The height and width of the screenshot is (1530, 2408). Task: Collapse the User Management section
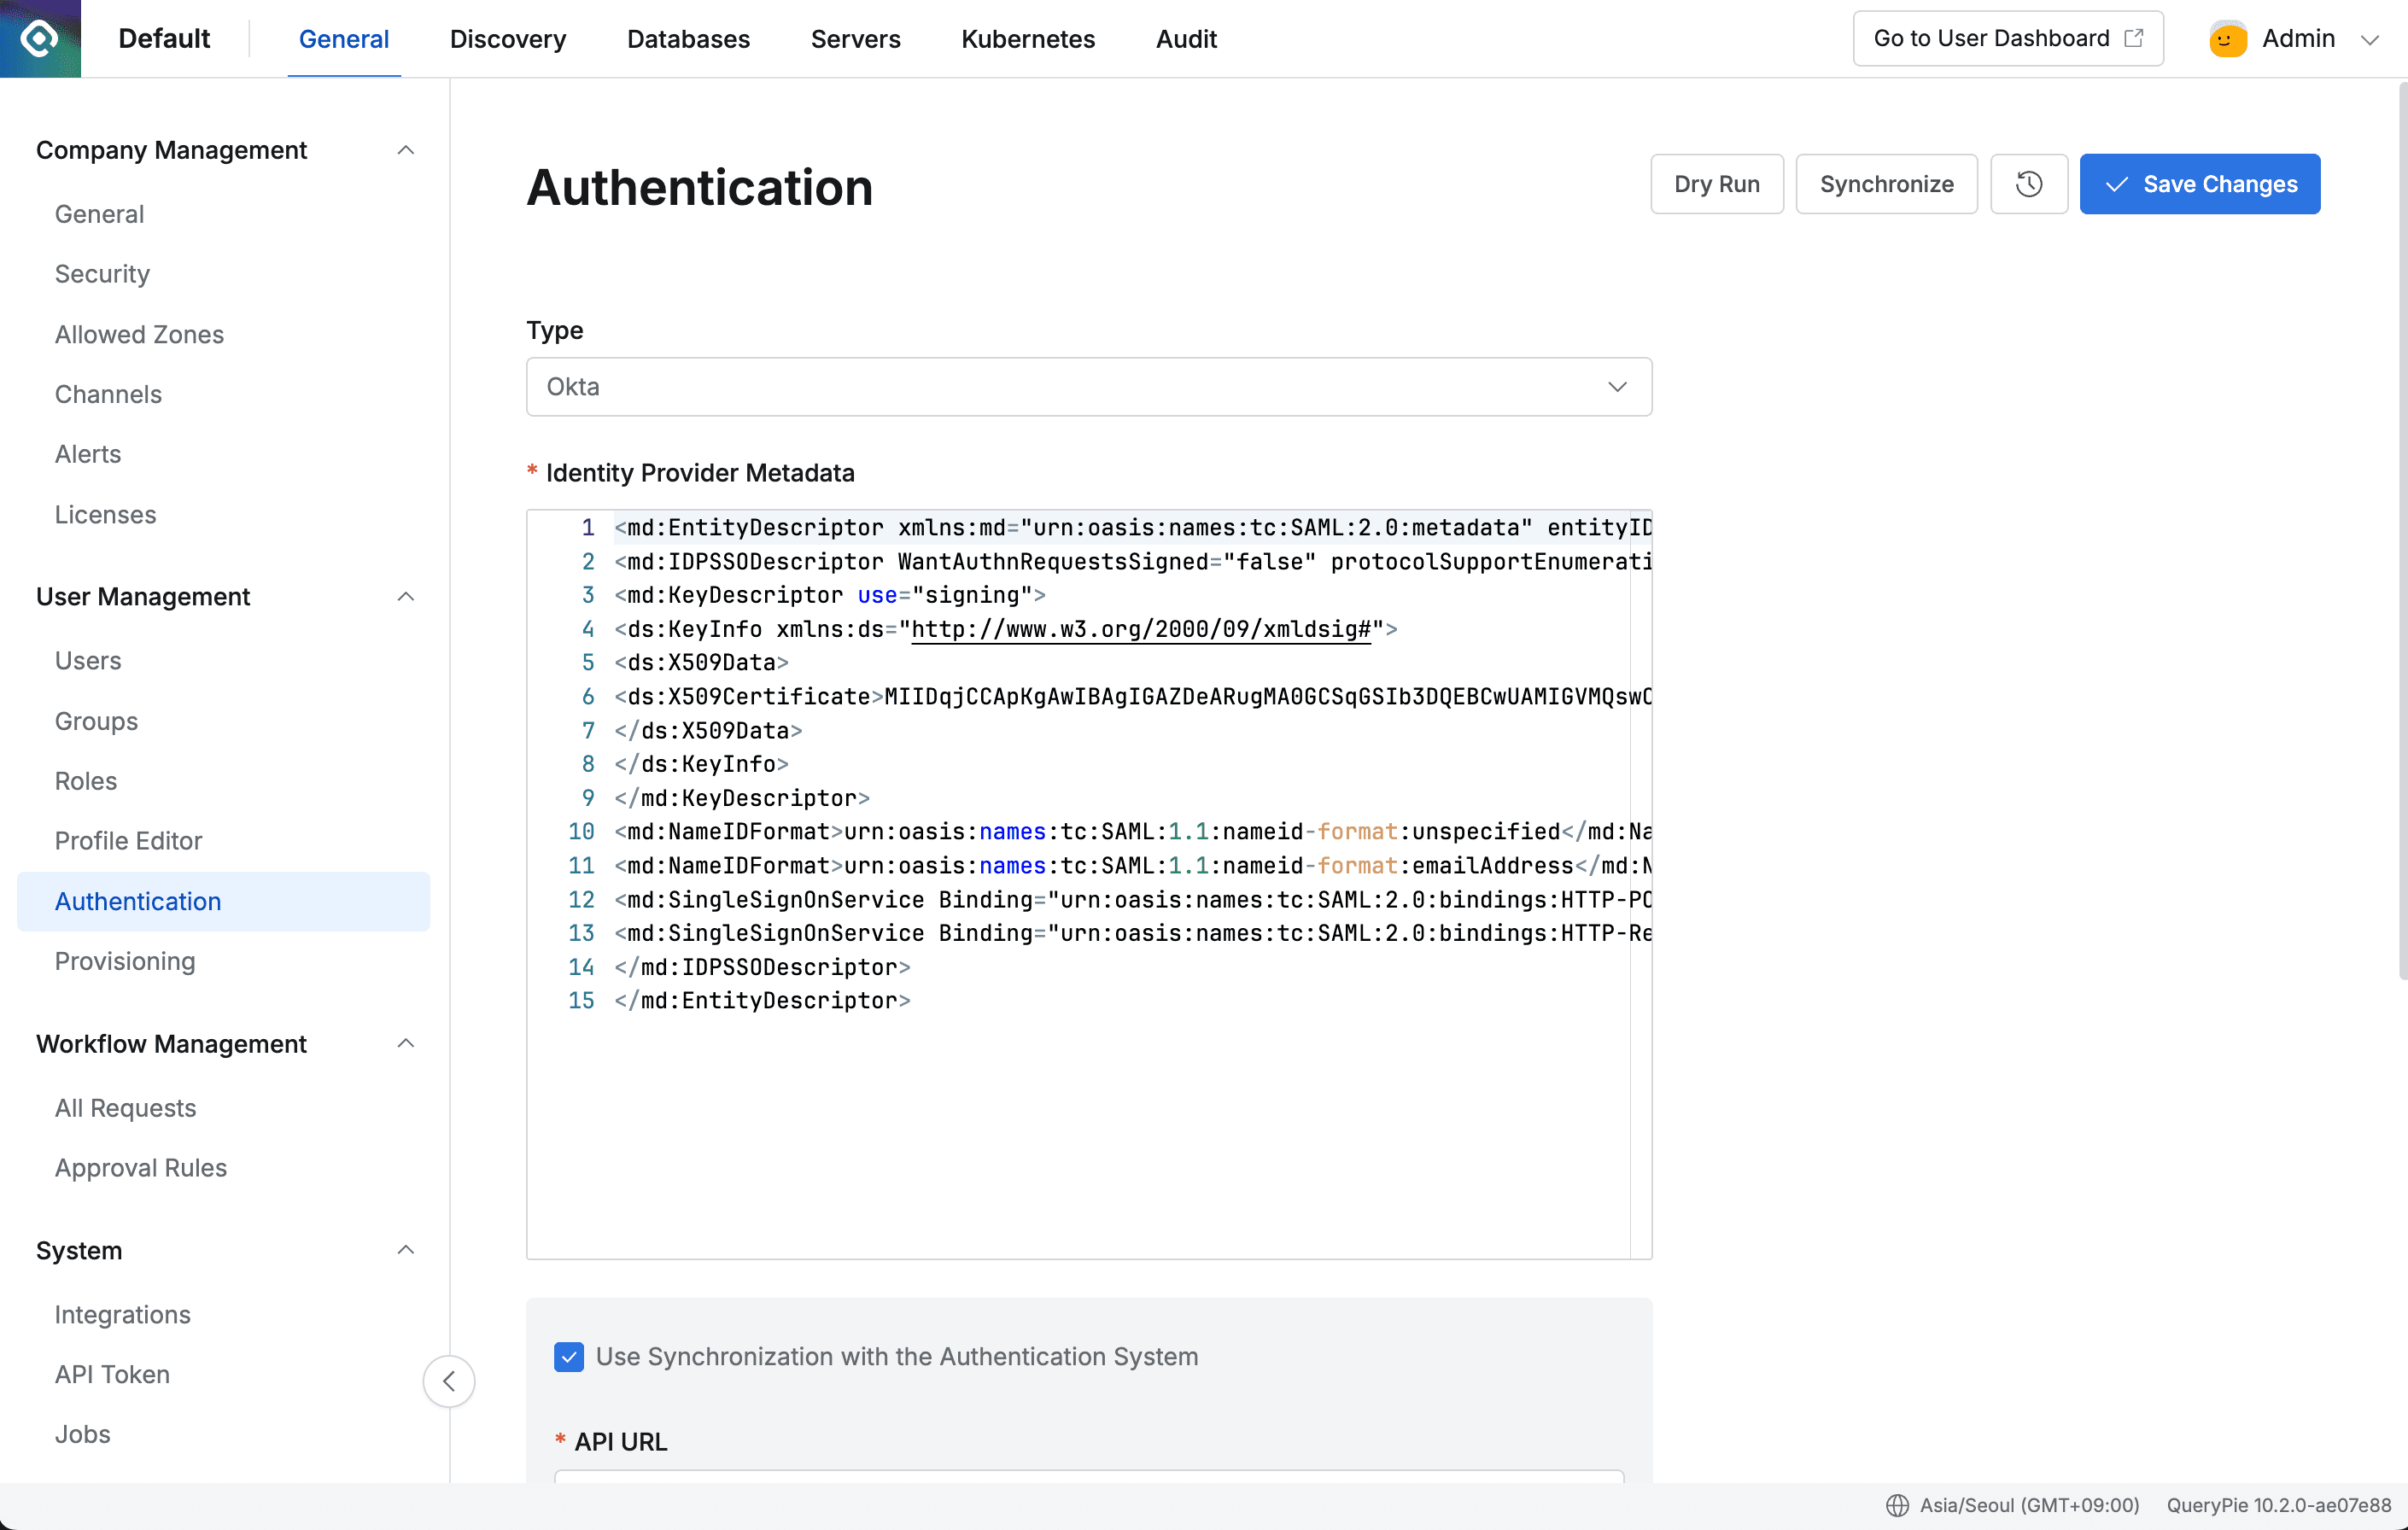coord(405,596)
